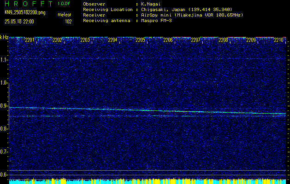Click the HROFFT title text
Screen dimensions: 290x184
tap(29, 4)
